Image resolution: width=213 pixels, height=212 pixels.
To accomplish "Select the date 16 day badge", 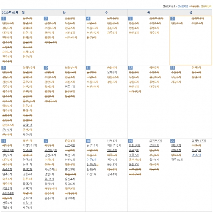I will (4, 141).
